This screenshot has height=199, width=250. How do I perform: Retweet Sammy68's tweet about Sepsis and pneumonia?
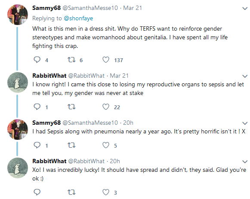point(71,145)
